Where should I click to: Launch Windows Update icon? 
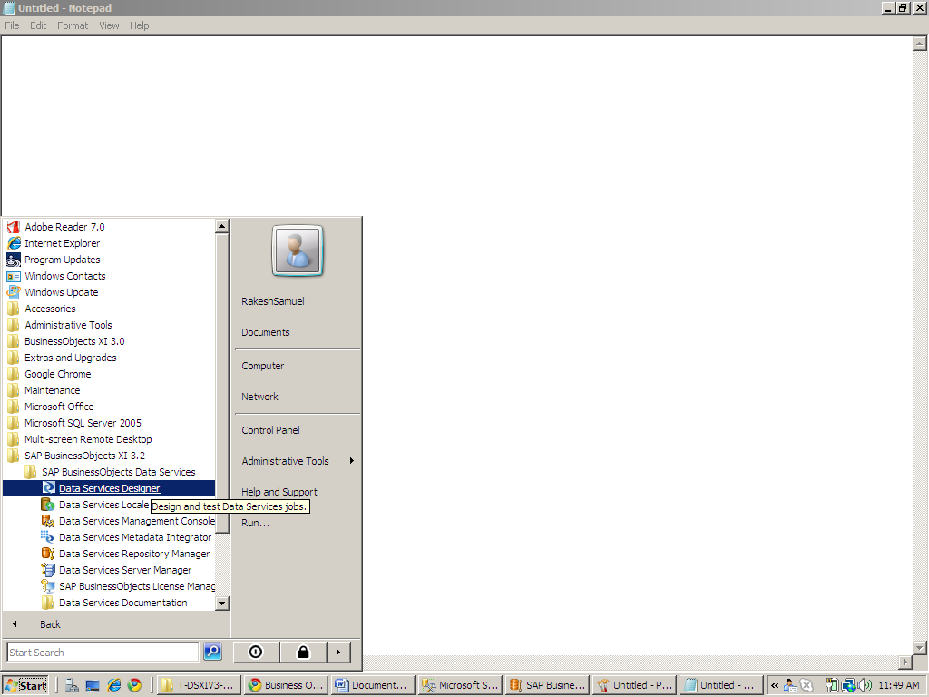pyautogui.click(x=13, y=292)
